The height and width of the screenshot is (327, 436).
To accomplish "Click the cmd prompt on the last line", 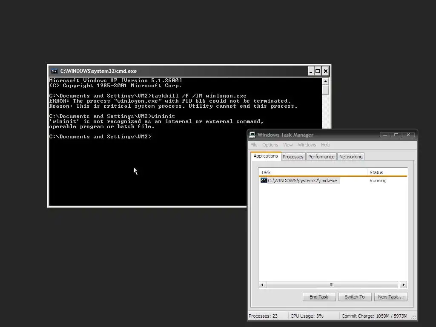I will [100, 137].
